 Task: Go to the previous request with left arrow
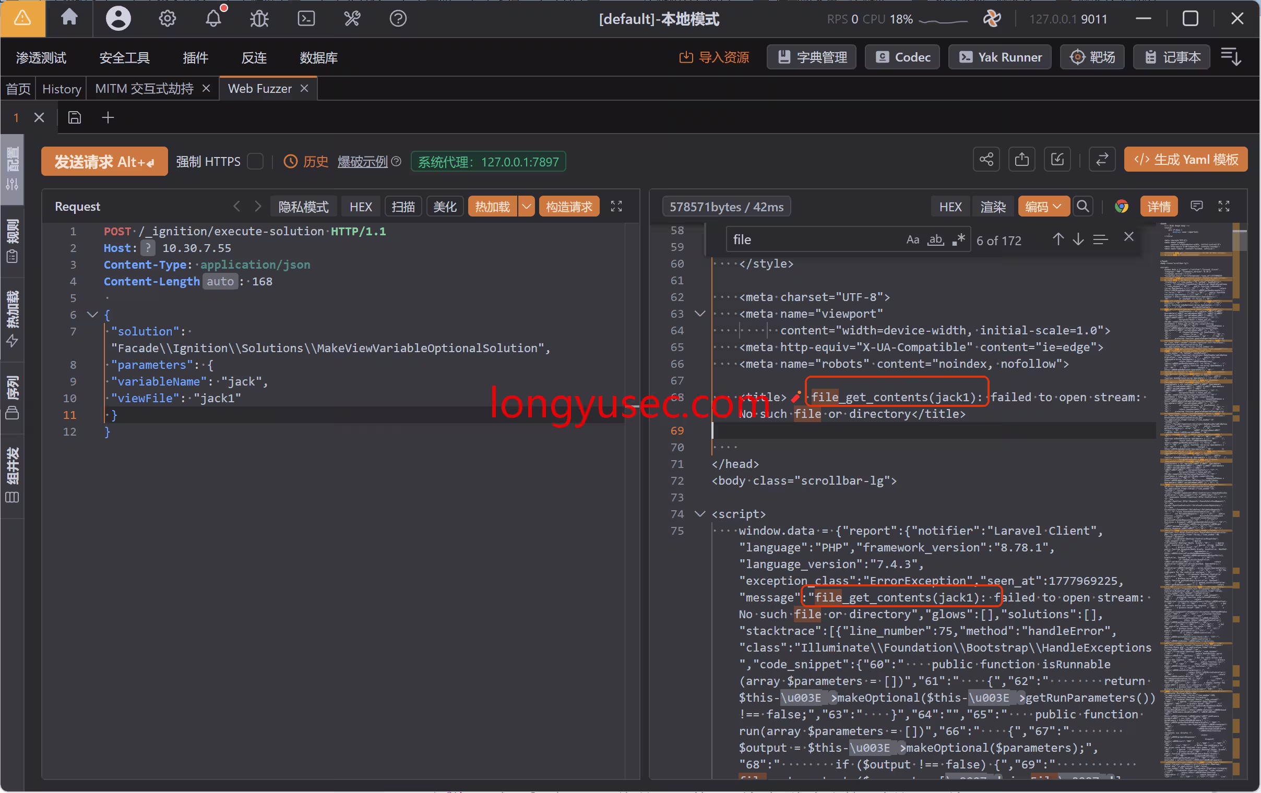(237, 206)
